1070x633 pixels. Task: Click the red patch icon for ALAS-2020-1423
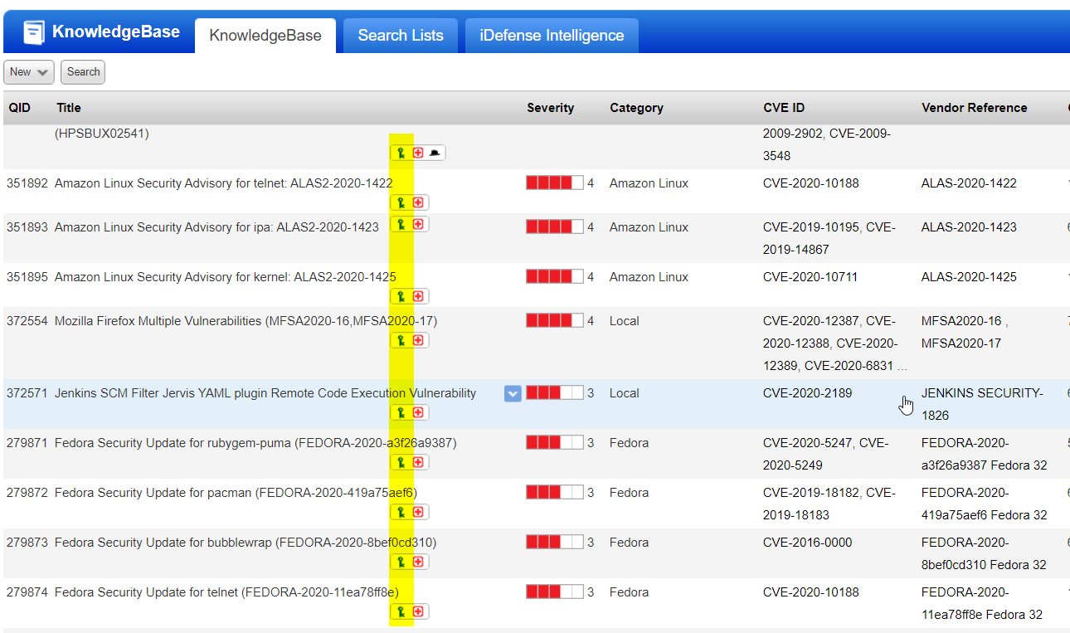(419, 224)
